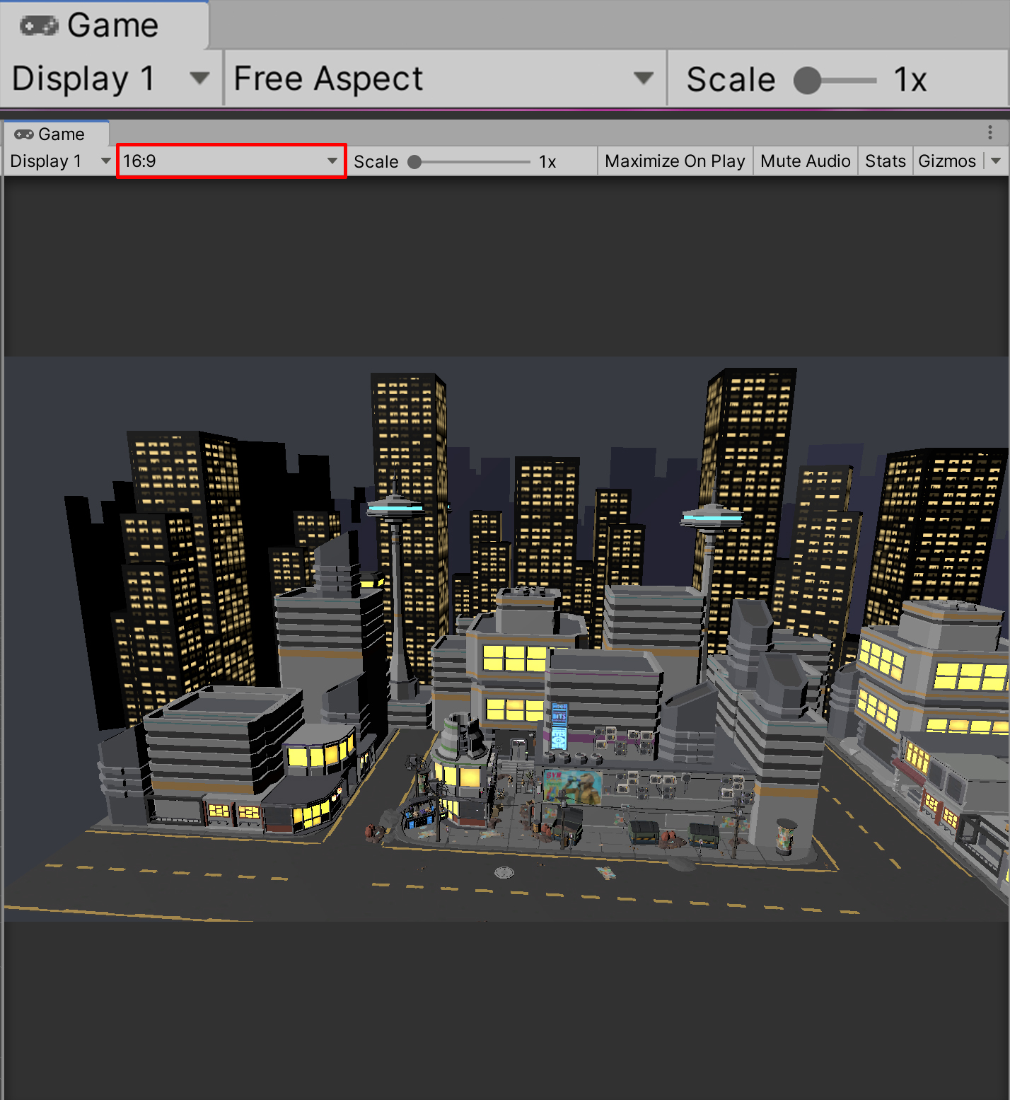This screenshot has height=1100, width=1010.
Task: Click the small Scale slider handle
Action: click(415, 162)
